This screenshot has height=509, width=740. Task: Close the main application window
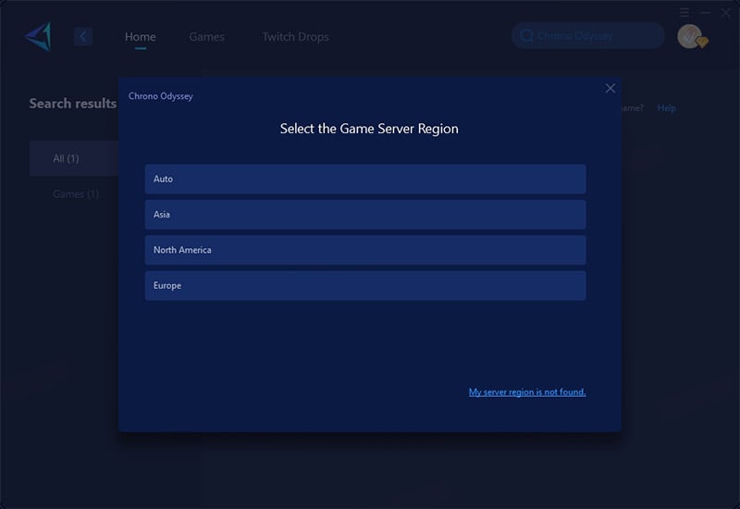pos(726,13)
